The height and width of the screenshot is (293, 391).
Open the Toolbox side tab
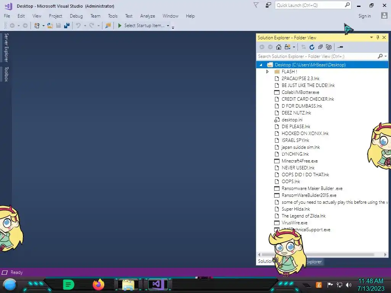[x=6, y=74]
